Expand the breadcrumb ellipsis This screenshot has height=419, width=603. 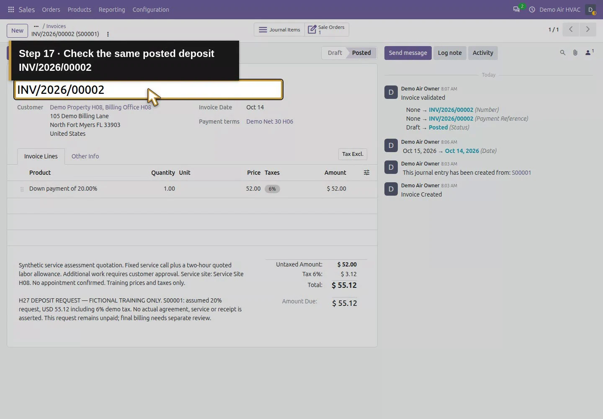click(36, 26)
